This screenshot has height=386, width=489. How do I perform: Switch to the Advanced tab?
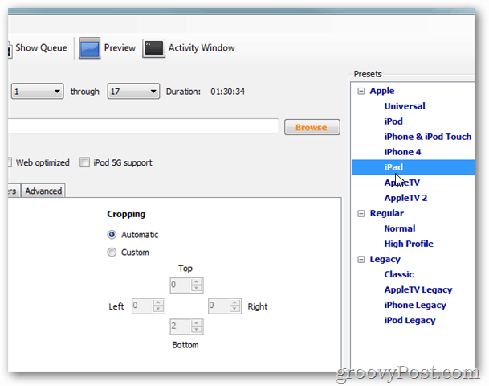tap(43, 191)
